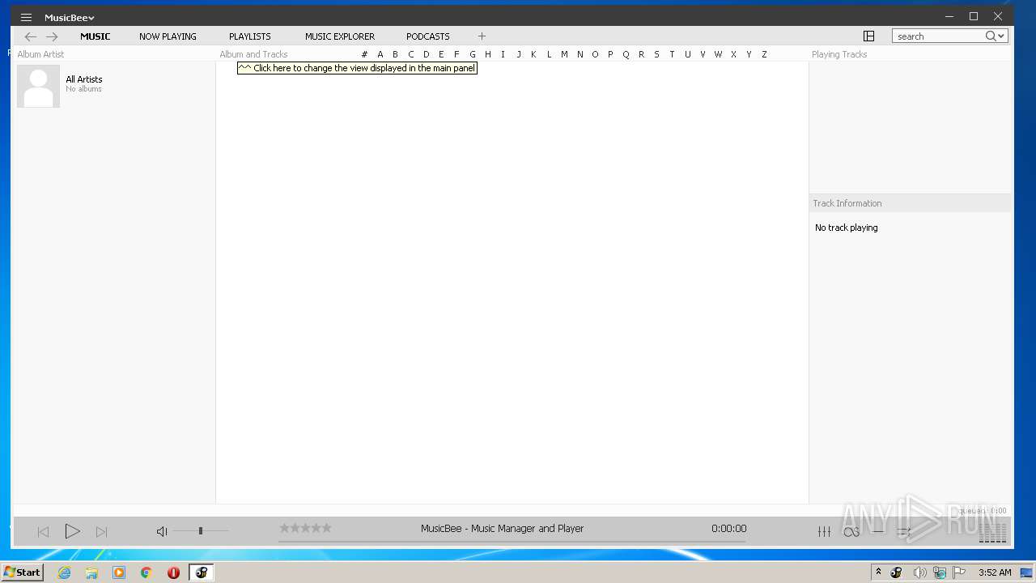Open the PLAYLISTS tab
Viewport: 1036px width, 583px height.
pos(249,36)
